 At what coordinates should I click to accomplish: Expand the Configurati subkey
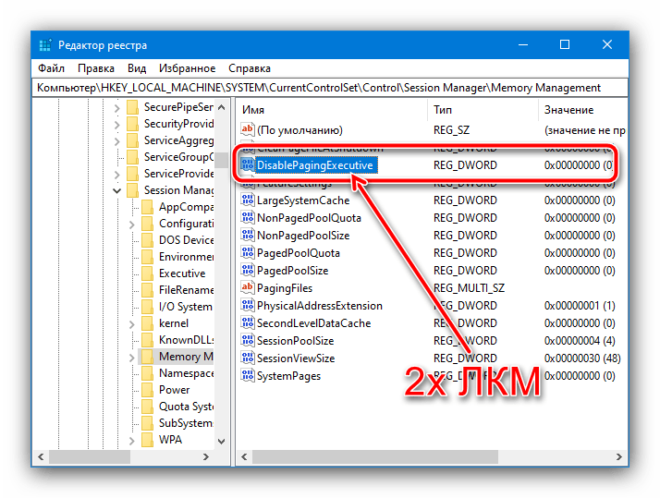click(132, 225)
